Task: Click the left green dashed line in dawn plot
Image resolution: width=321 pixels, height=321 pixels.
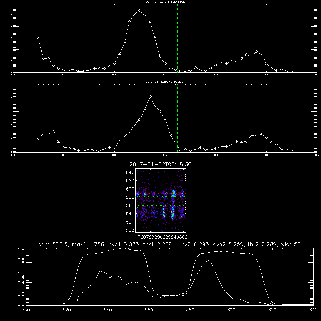Action: 102,38
